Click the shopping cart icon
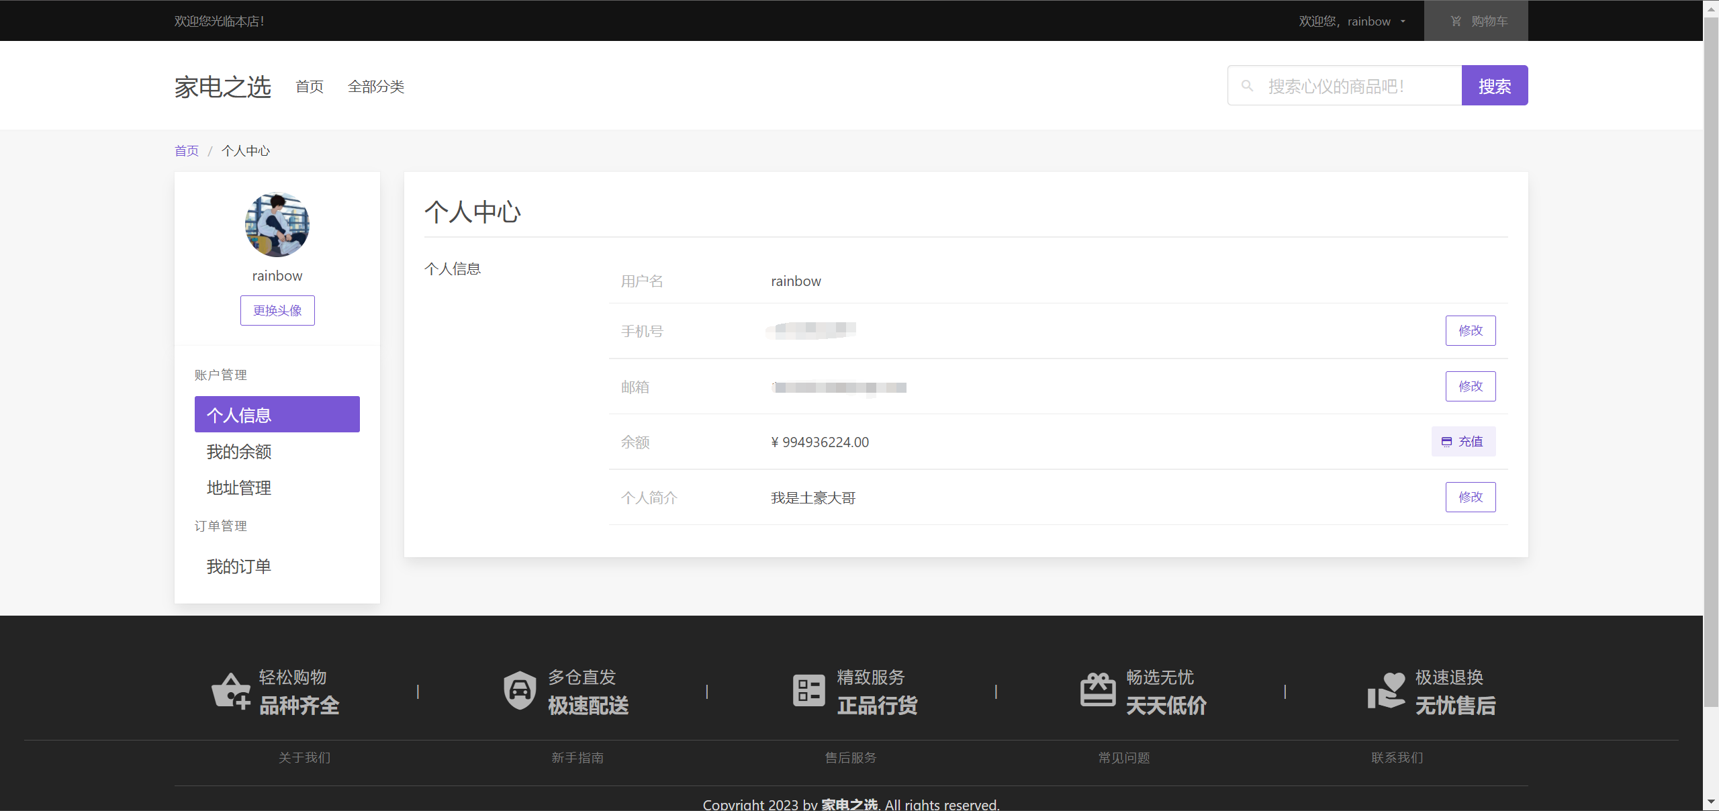The image size is (1719, 811). [x=1456, y=21]
